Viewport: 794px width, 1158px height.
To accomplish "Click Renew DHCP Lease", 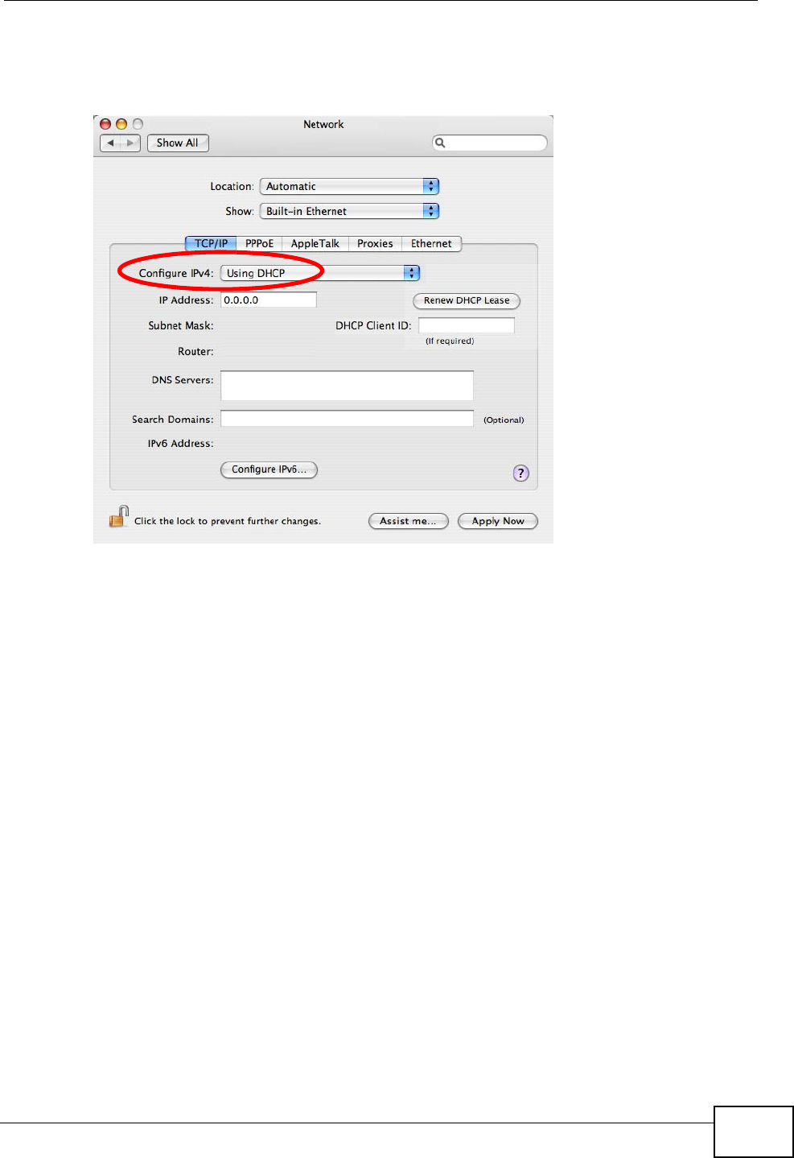I will click(467, 300).
